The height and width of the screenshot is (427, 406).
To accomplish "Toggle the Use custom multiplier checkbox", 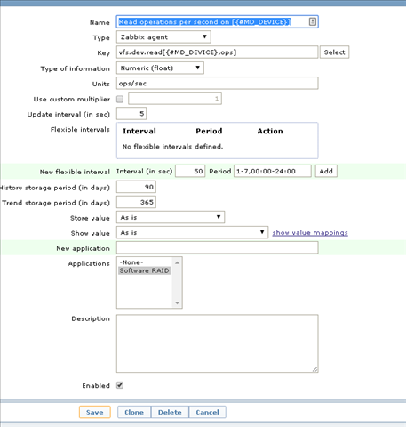I will pyautogui.click(x=120, y=99).
